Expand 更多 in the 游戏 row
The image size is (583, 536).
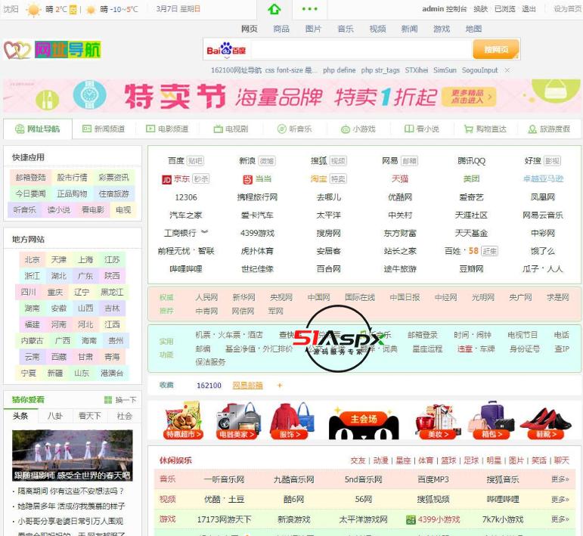tap(560, 519)
